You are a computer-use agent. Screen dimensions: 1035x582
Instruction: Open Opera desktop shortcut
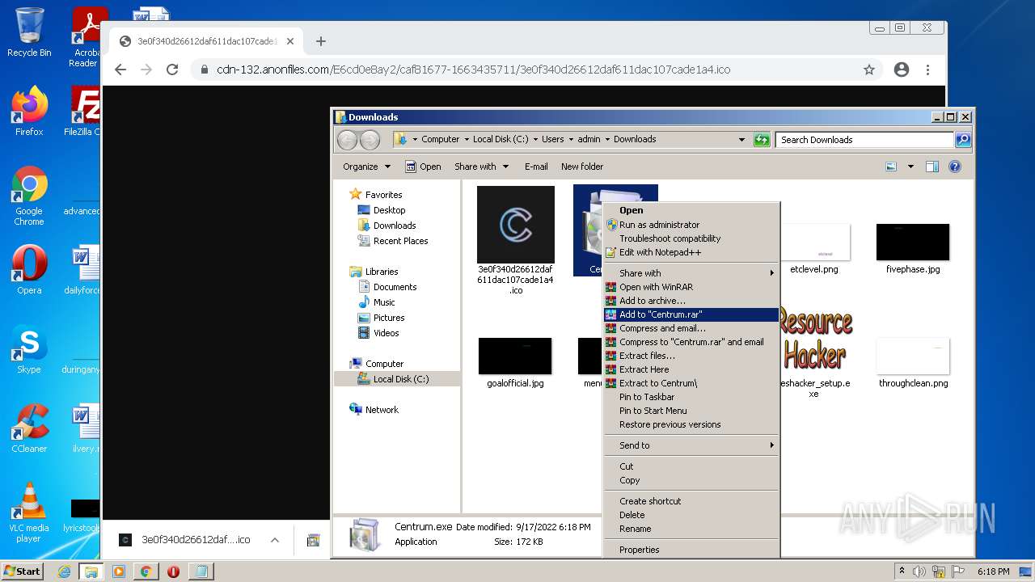click(29, 270)
